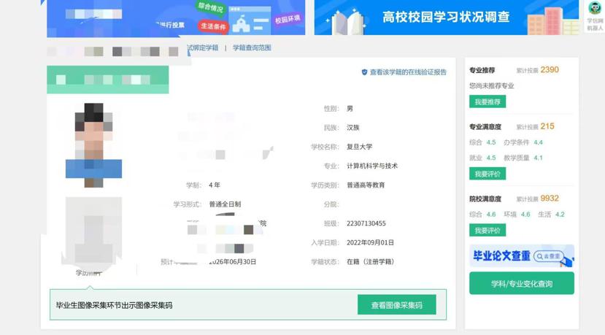The image size is (605, 335).
Task: Click the 校园环境 bubble in the left banner
Action: pos(287,20)
